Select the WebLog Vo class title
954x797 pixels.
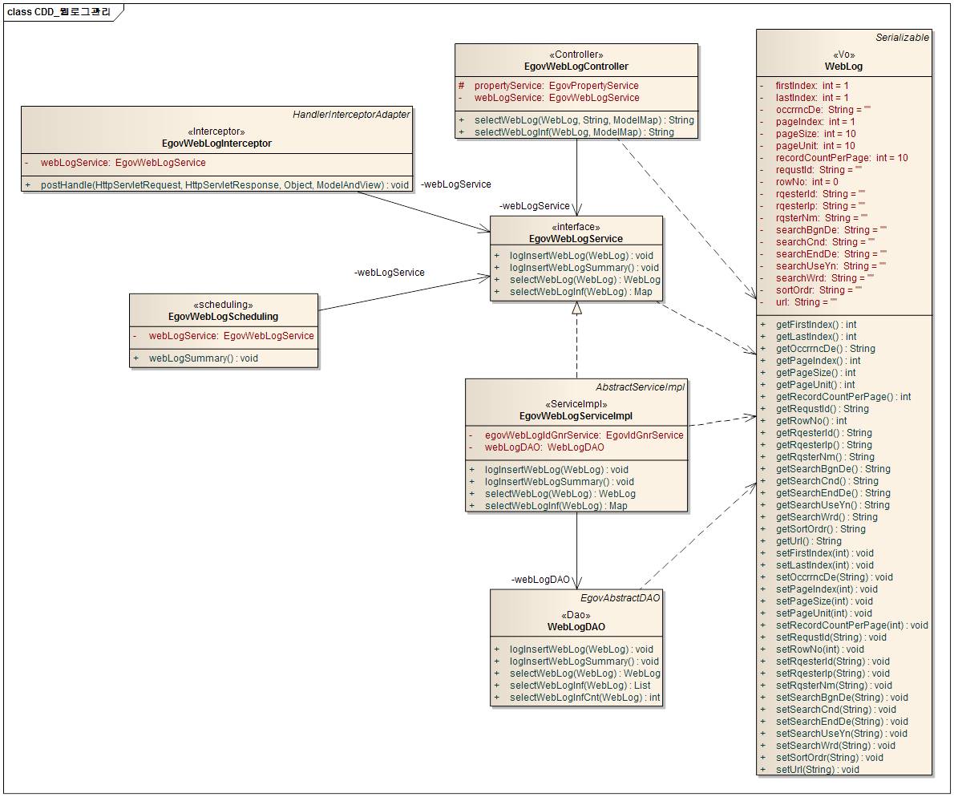(x=843, y=67)
